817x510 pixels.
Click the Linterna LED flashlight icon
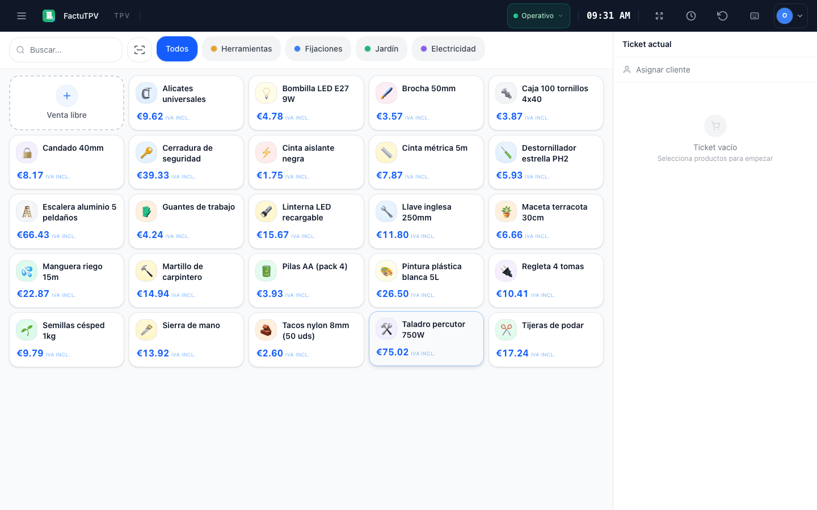pyautogui.click(x=266, y=212)
